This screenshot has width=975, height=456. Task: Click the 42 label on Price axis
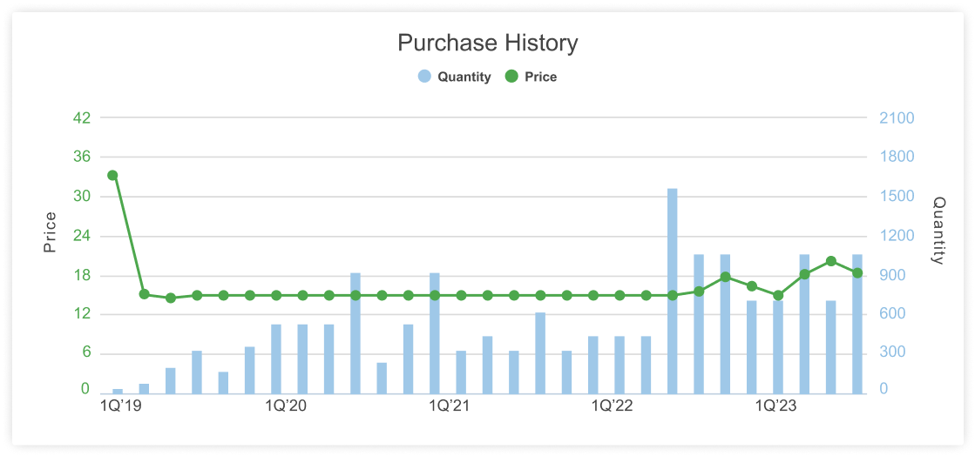tap(83, 118)
